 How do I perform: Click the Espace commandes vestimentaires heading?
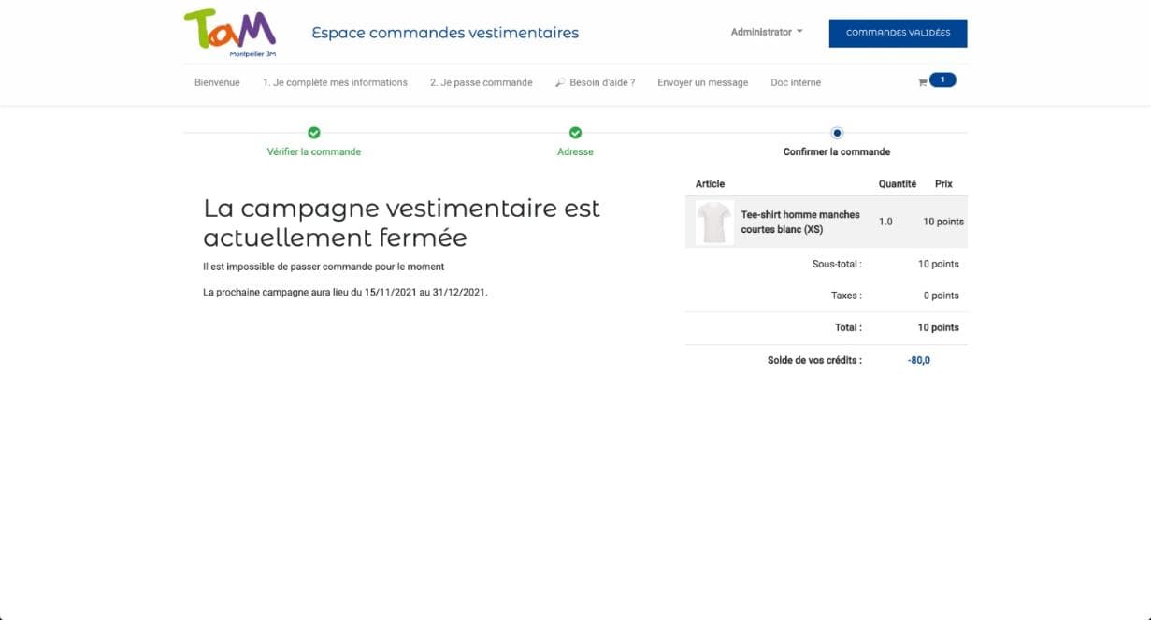444,32
